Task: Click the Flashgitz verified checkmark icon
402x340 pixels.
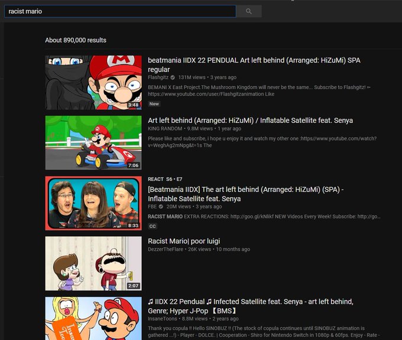Action: click(173, 77)
